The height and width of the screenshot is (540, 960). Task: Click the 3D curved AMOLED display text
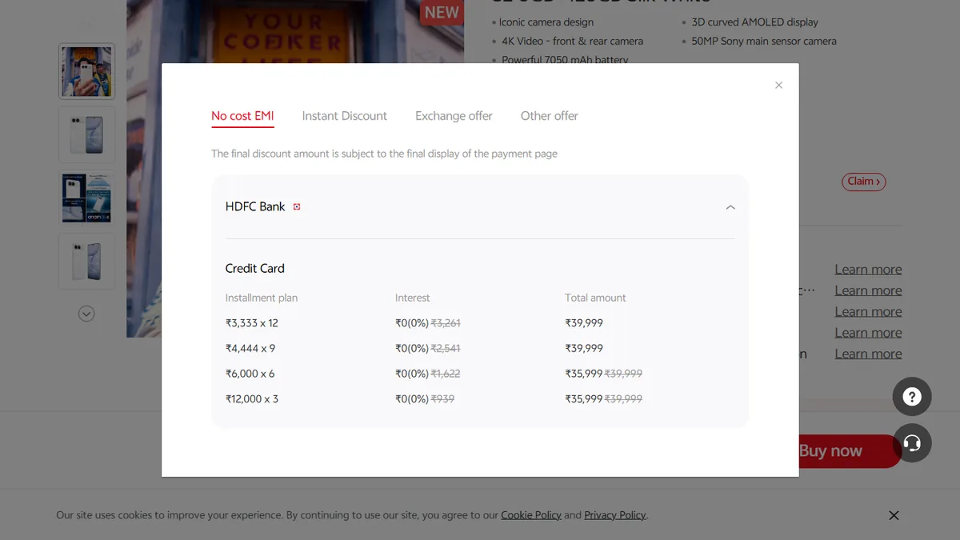[754, 22]
